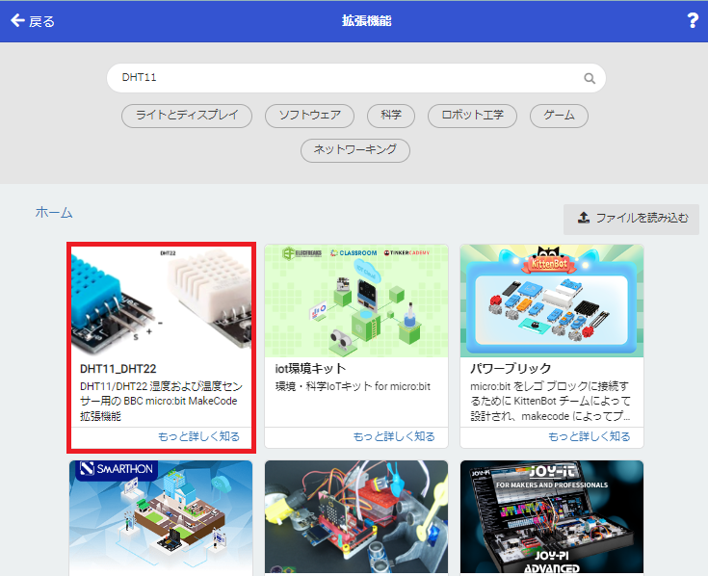Click パワーブリック title text
This screenshot has height=576, width=708.
pyautogui.click(x=511, y=369)
